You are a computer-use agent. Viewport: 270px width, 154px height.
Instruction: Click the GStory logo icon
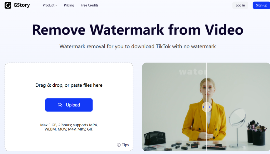8,5
